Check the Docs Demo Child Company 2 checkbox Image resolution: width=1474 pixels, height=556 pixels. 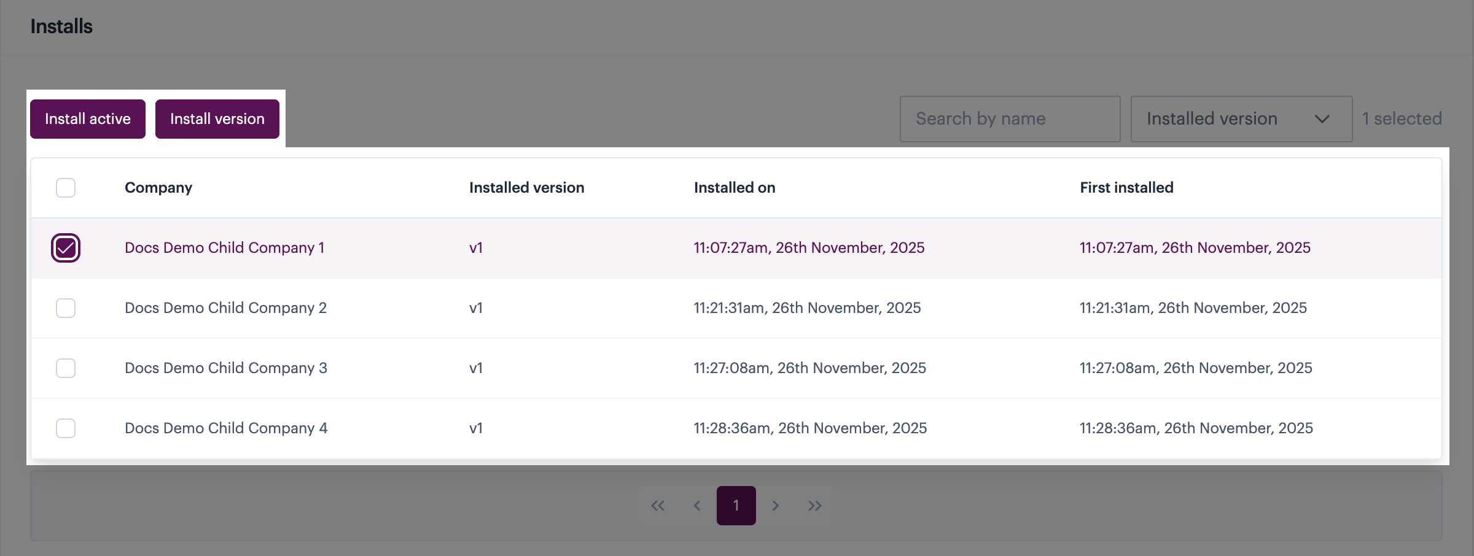pyautogui.click(x=66, y=308)
